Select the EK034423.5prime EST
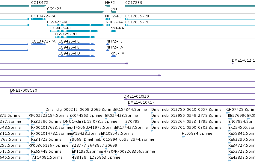 tap(121, 116)
